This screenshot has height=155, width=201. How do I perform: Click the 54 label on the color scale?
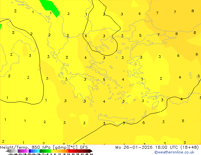[x=91, y=154]
